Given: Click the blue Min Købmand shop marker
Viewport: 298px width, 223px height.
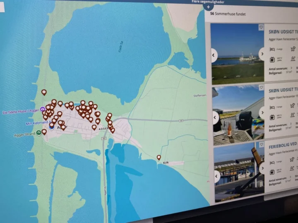Looking at the screenshot, I should click(x=51, y=128).
